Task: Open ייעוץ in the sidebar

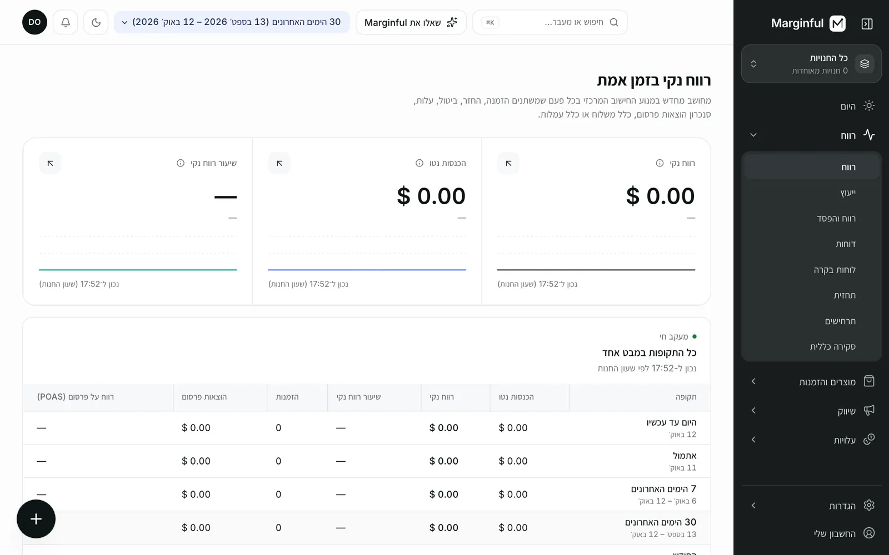Action: [812, 193]
